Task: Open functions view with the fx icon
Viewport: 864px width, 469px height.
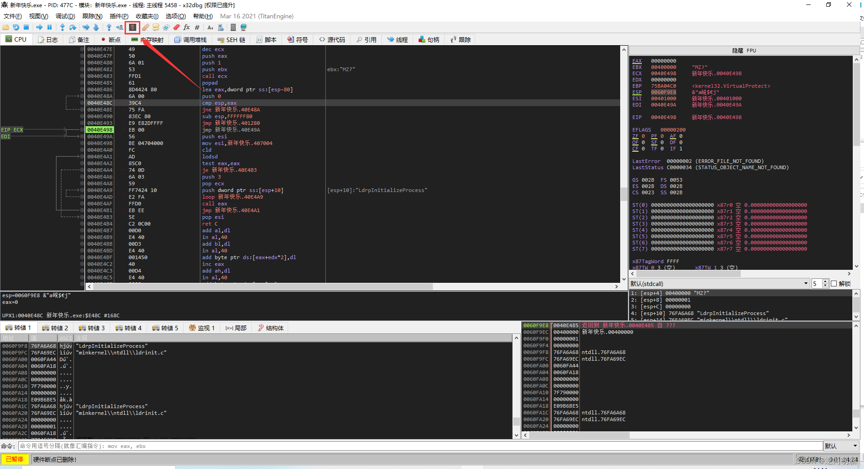Action: [187, 27]
